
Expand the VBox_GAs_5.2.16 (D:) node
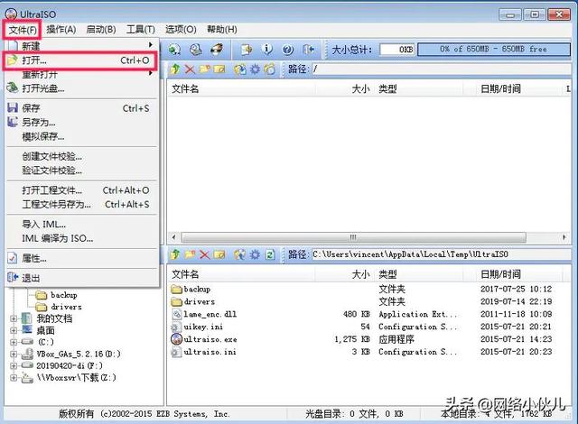point(14,354)
